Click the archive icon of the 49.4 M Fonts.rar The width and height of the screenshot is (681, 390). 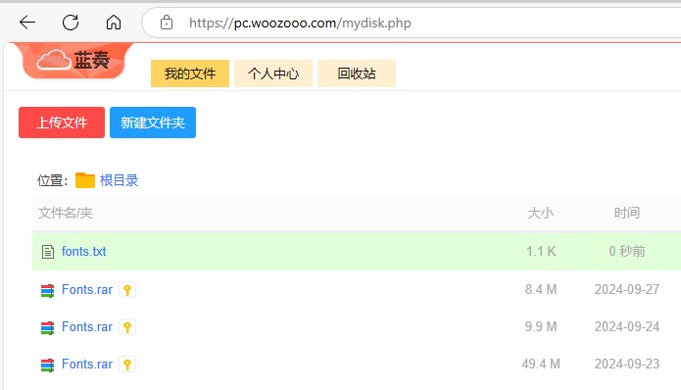pos(47,365)
